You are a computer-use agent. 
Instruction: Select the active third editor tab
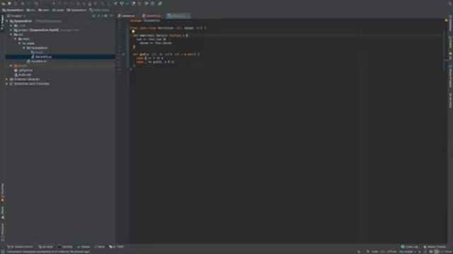(x=178, y=16)
